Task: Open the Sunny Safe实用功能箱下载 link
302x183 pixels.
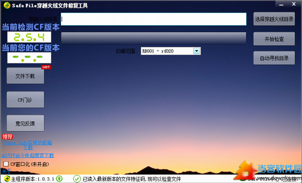Action: click(28, 145)
